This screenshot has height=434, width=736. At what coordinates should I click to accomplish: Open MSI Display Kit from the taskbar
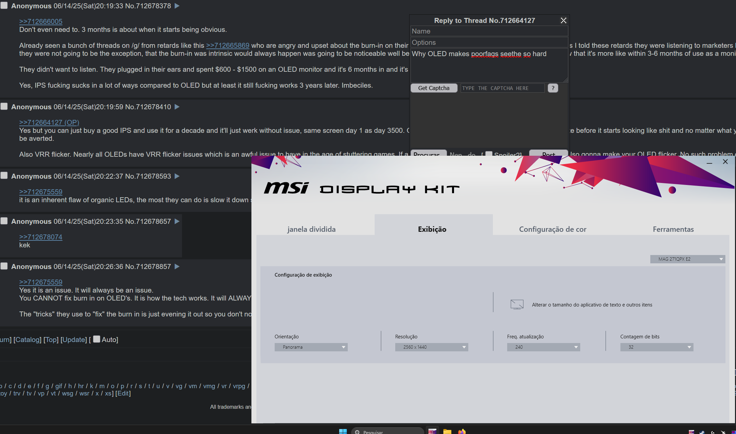pos(432,431)
